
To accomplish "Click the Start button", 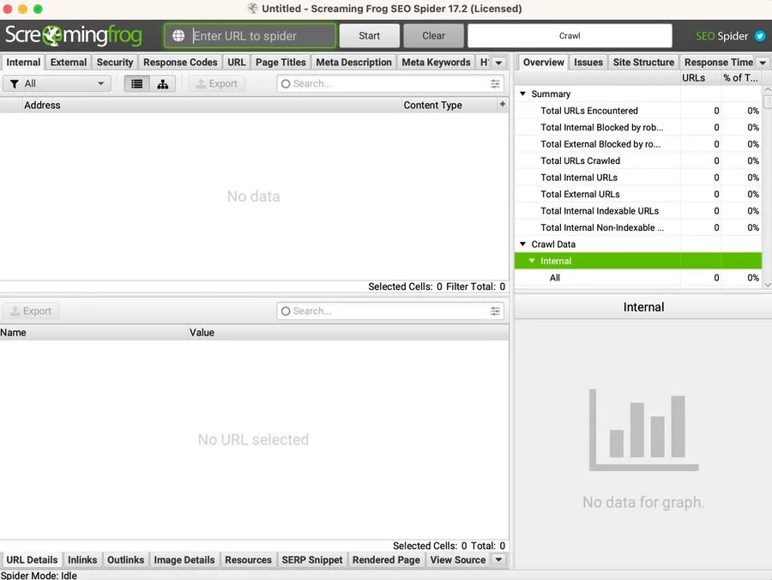I will tap(369, 36).
